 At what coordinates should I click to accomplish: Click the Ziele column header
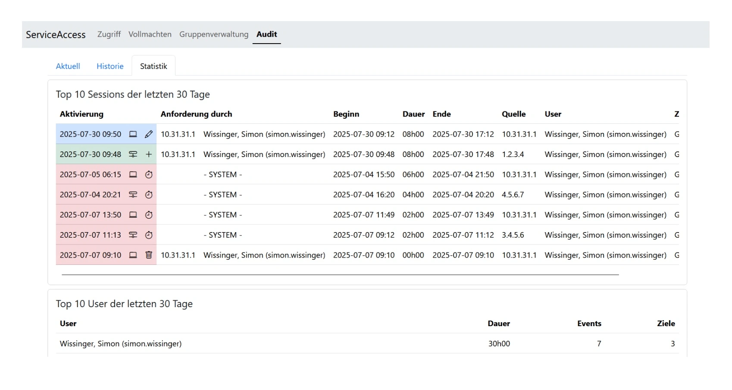pos(666,324)
